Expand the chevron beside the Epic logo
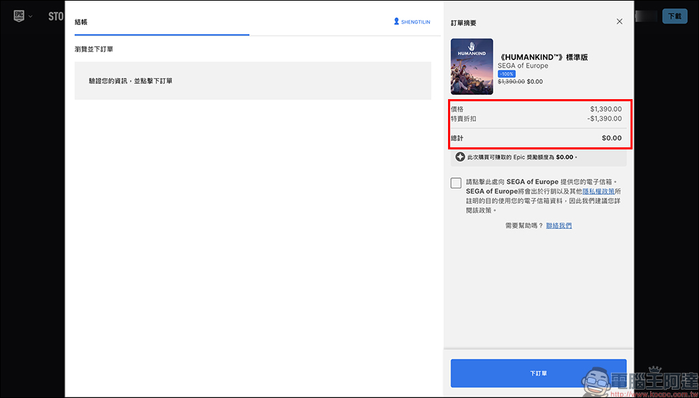 pos(30,17)
